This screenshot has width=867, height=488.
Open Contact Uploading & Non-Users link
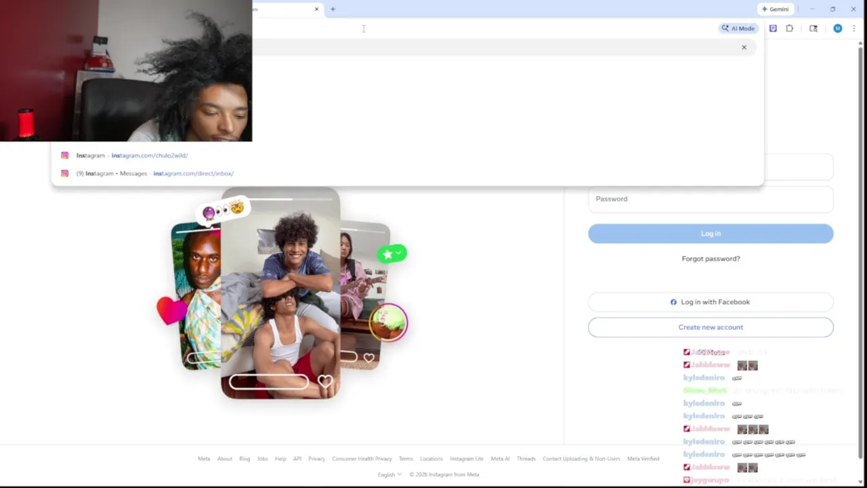581,459
